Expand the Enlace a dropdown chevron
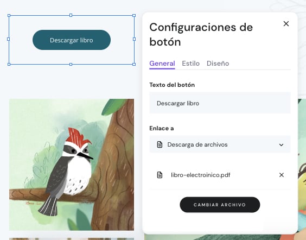 coord(281,144)
